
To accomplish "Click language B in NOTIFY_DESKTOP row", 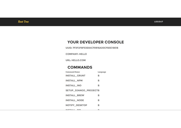I will tap(99, 105).
